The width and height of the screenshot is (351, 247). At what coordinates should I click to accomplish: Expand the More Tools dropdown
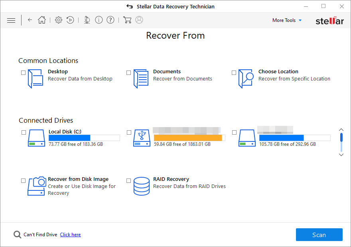coord(287,20)
